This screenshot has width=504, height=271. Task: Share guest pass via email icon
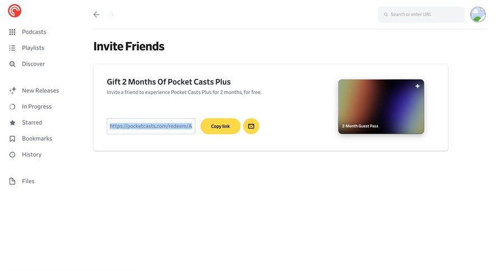pyautogui.click(x=251, y=126)
